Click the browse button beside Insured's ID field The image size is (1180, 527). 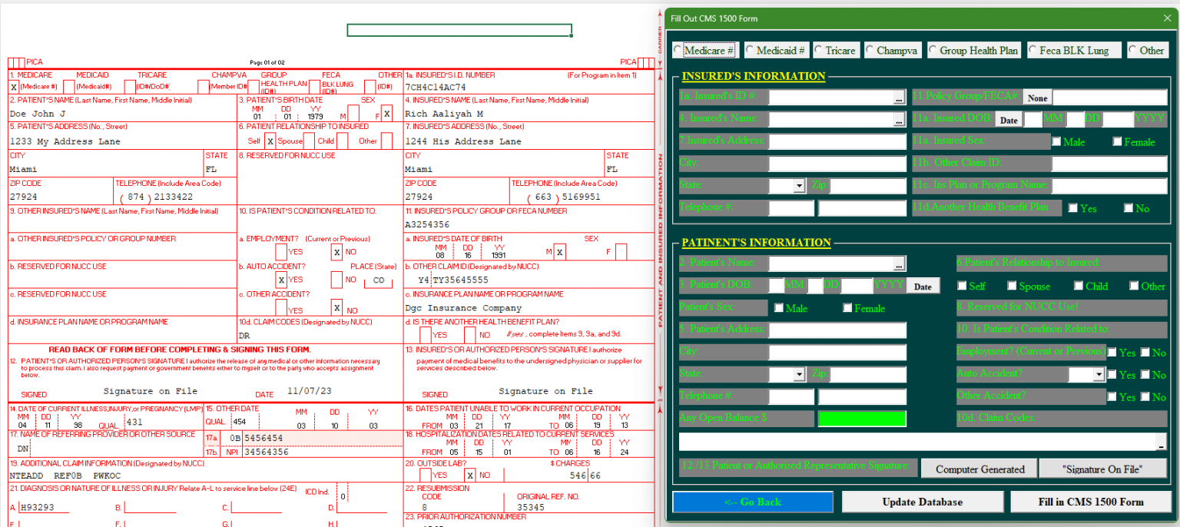pos(899,98)
